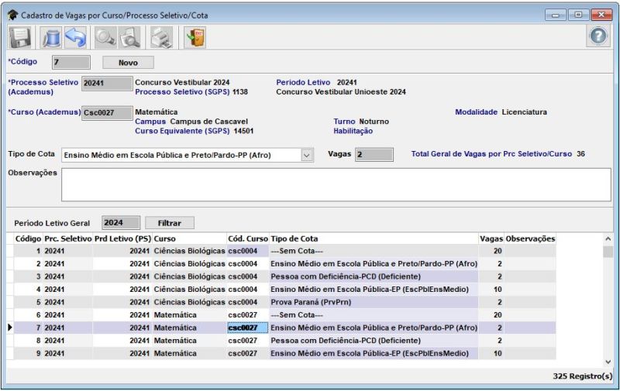The width and height of the screenshot is (620, 391).
Task: Click the table scrollbar down arrow
Action: point(608,362)
